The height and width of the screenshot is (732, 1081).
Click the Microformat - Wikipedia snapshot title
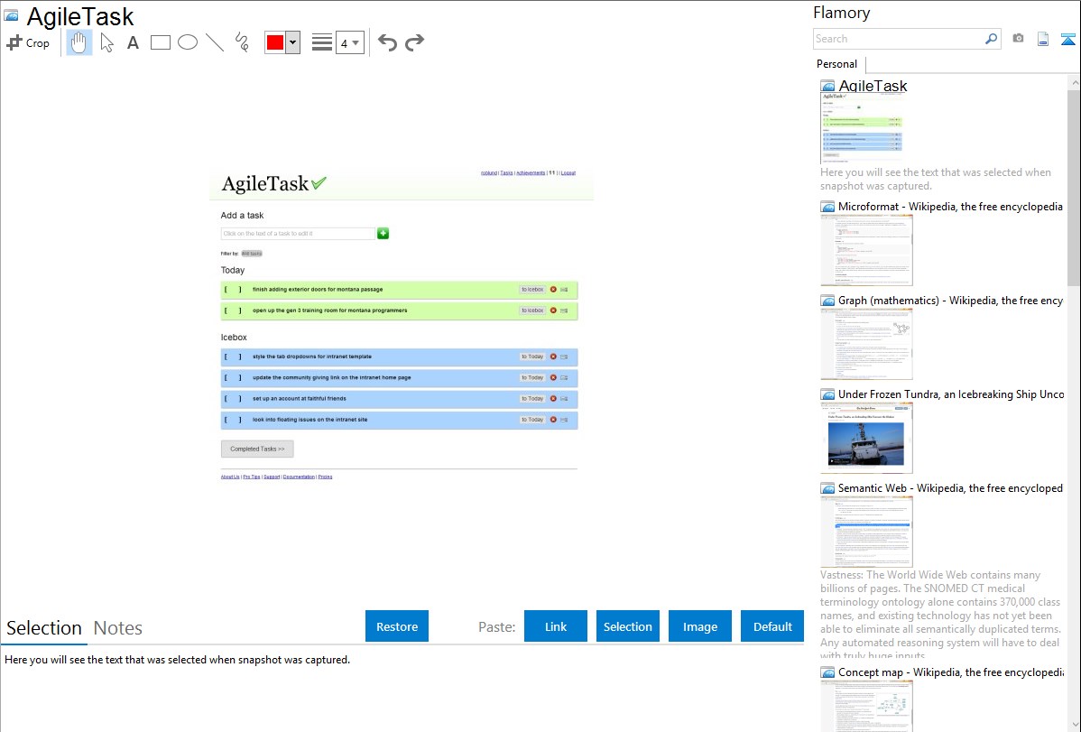click(951, 207)
